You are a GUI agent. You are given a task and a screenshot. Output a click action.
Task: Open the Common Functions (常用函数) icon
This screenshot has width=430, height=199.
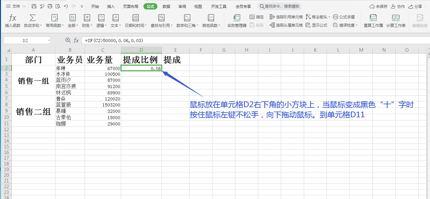click(55, 18)
